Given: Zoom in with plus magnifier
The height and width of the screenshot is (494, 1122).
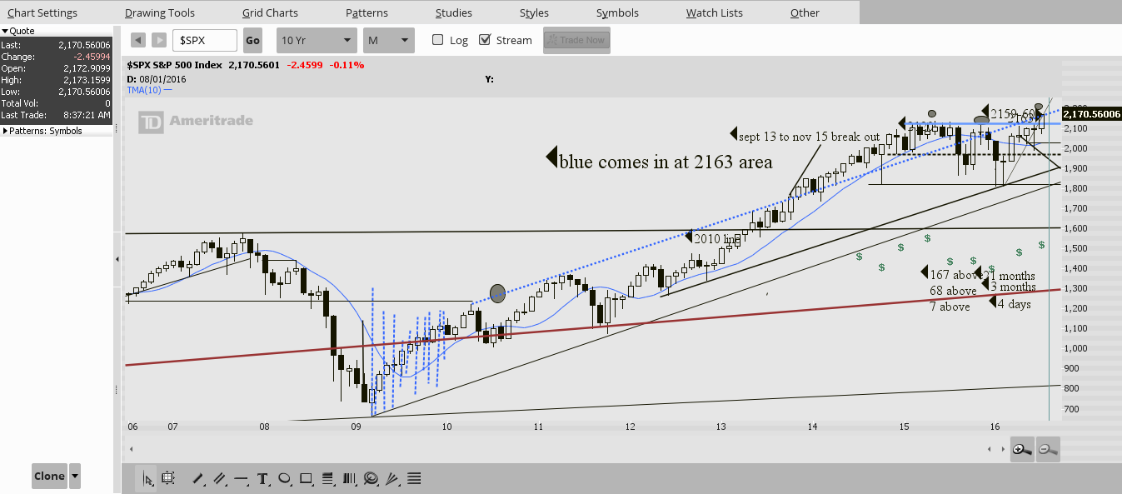Looking at the screenshot, I should (x=1022, y=449).
